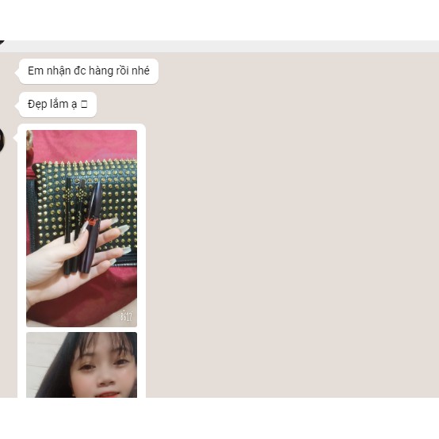The width and height of the screenshot is (439, 439).
Task: Click the empty beige chat background area
Action: point(291,224)
